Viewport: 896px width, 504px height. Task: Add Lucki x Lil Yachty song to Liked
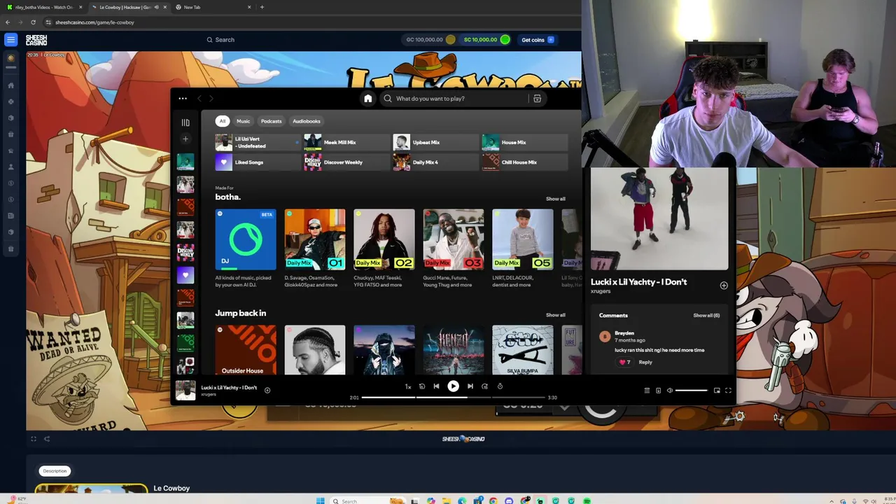[267, 390]
